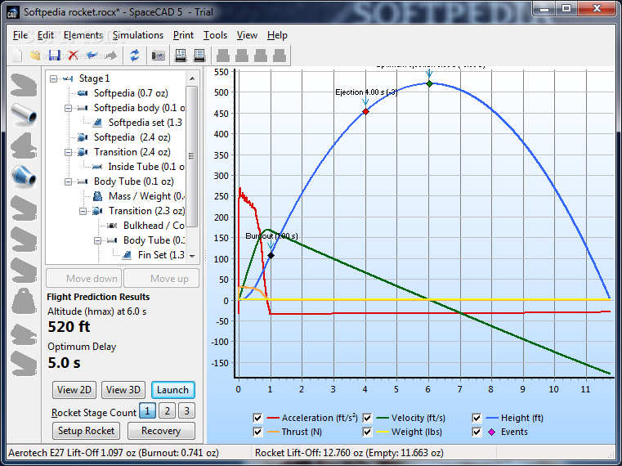Select the fin set sidebar icon

pos(24,146)
